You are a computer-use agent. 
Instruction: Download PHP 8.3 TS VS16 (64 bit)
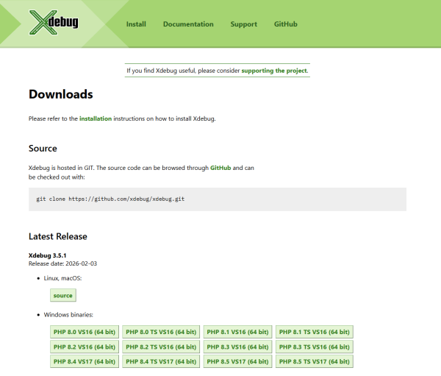(x=315, y=347)
